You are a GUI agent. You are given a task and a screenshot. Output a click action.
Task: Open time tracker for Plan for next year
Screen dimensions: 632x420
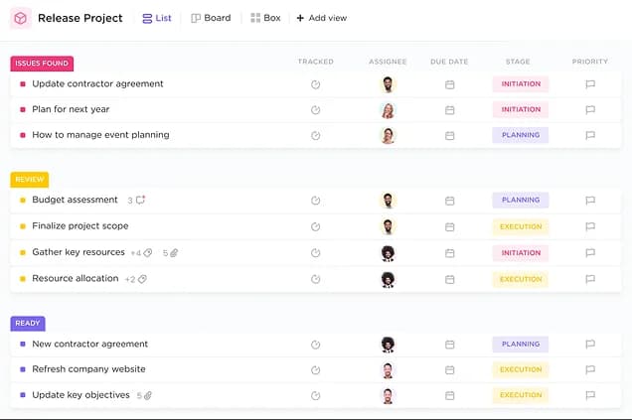(316, 110)
